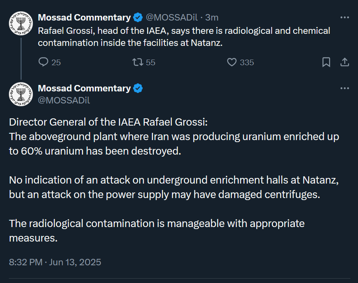Open more options on the top tweet
358x283 pixels.
point(344,17)
